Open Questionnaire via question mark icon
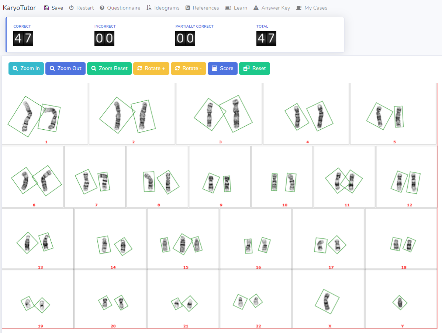 click(102, 8)
